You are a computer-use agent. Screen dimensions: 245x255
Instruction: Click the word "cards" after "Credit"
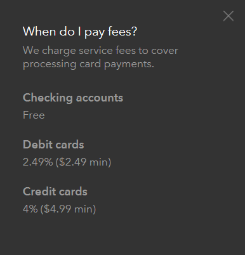coord(73,192)
